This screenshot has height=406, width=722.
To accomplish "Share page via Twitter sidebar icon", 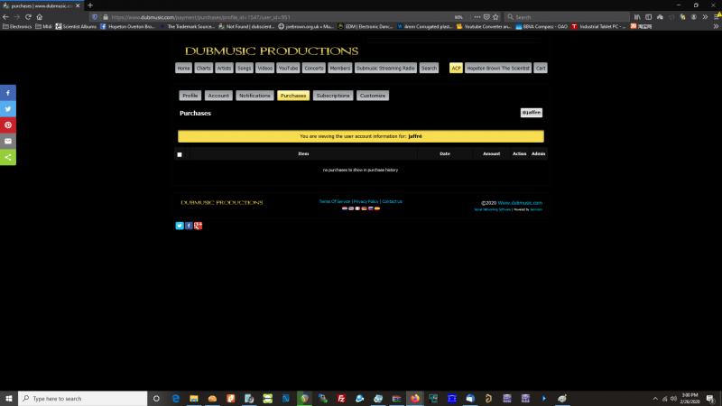I will pyautogui.click(x=8, y=109).
